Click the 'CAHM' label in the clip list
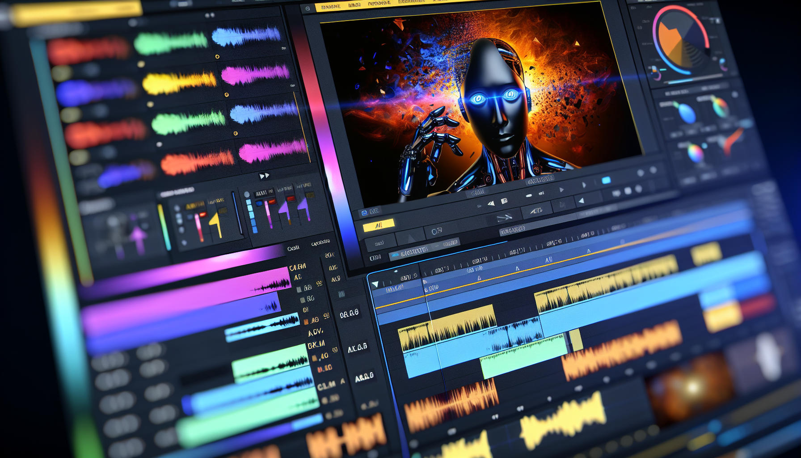Image resolution: width=801 pixels, height=458 pixels. (x=298, y=267)
